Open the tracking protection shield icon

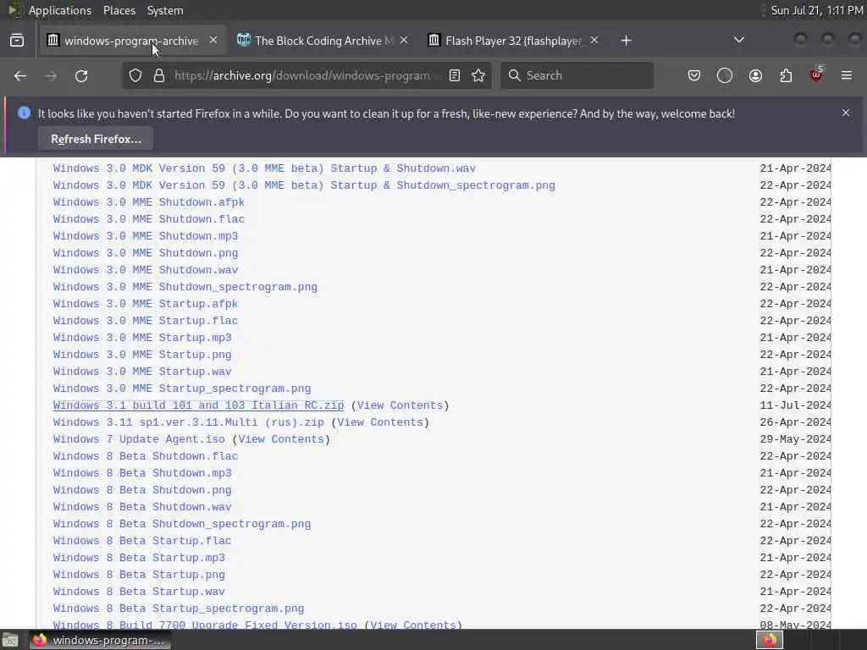135,75
